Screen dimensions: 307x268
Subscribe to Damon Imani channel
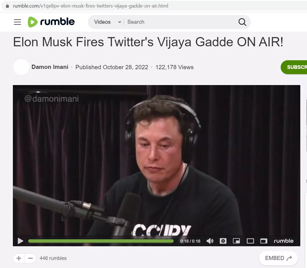pos(294,67)
